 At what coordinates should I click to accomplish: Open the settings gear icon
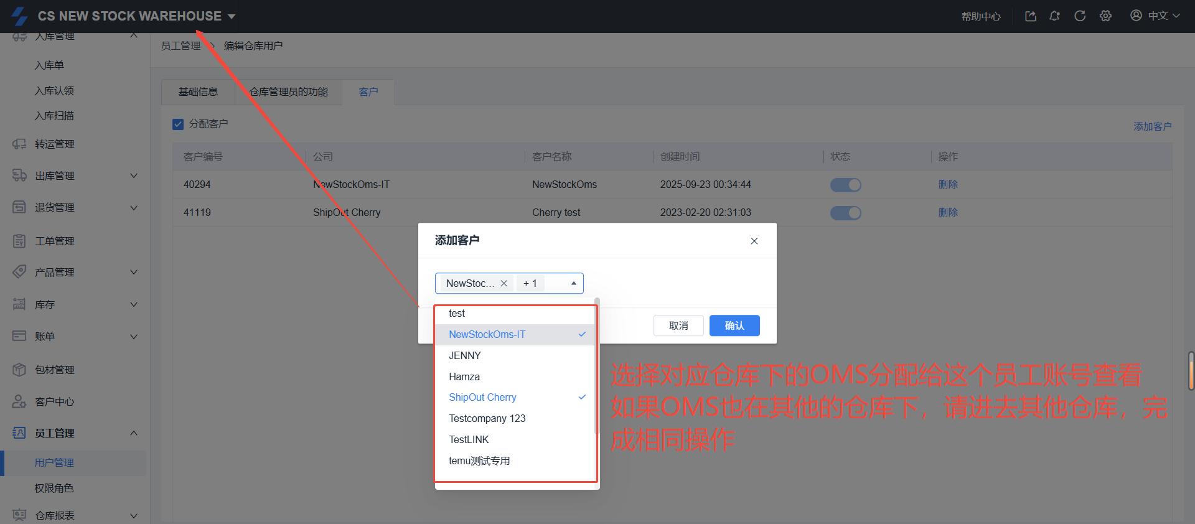point(1105,16)
